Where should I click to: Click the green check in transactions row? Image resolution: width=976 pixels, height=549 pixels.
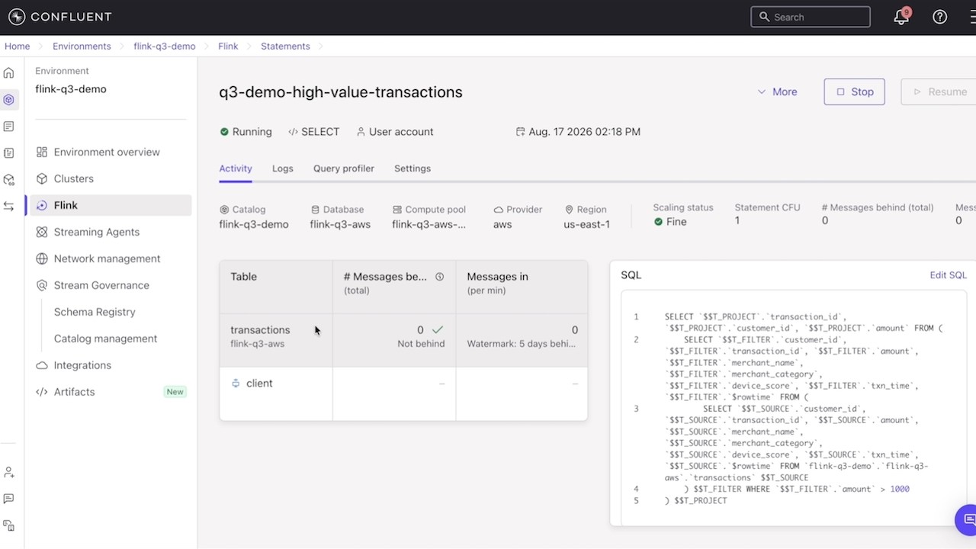pos(438,330)
